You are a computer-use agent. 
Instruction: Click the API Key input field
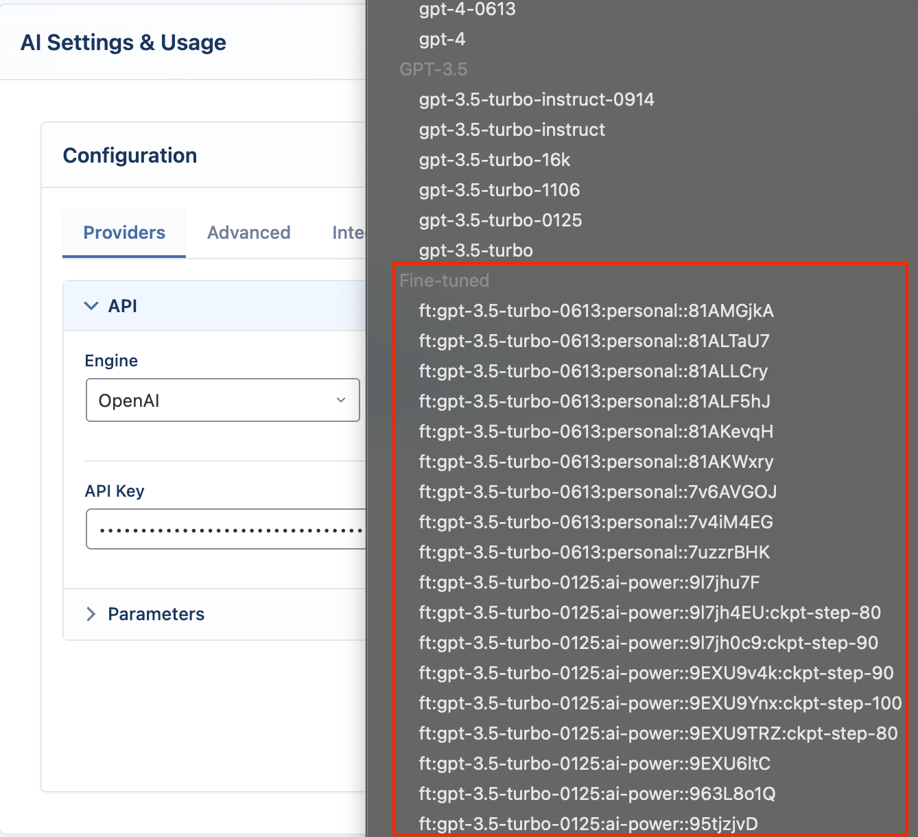coord(226,529)
